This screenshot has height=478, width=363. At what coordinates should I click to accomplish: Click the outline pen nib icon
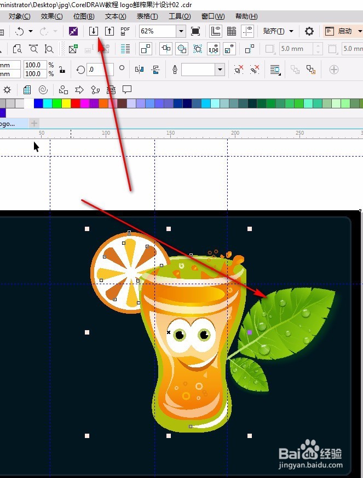coord(175,70)
